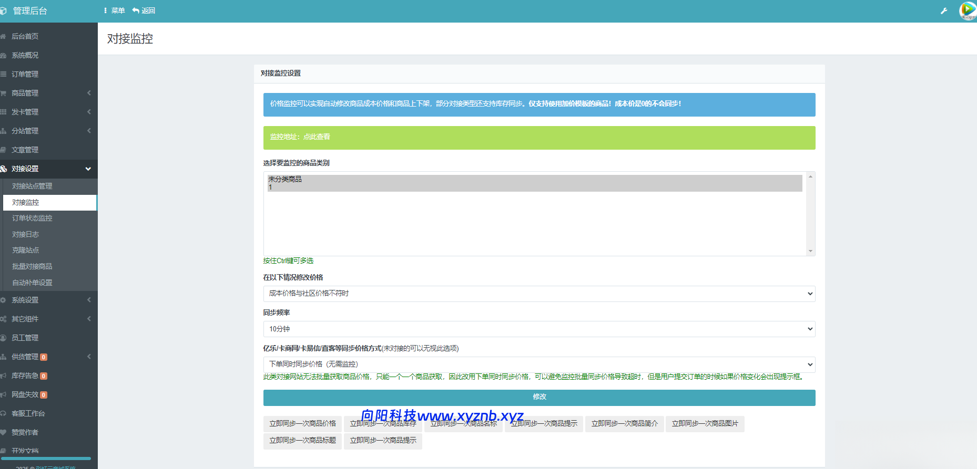Expand the 系统设置 chevron
The image size is (977, 469).
[x=89, y=300]
